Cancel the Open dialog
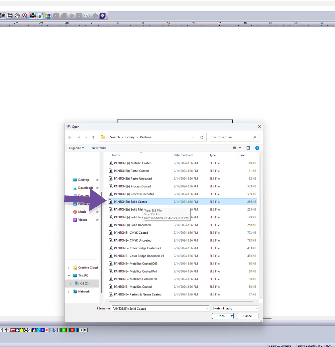This screenshot has width=335, height=347. pos(248,316)
